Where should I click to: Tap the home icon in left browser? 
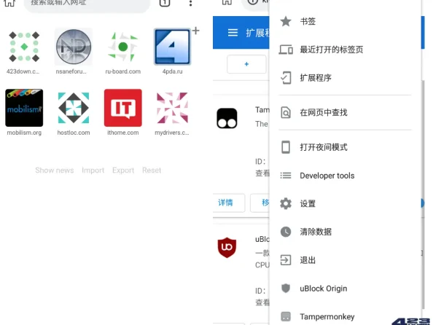pyautogui.click(x=9, y=3)
